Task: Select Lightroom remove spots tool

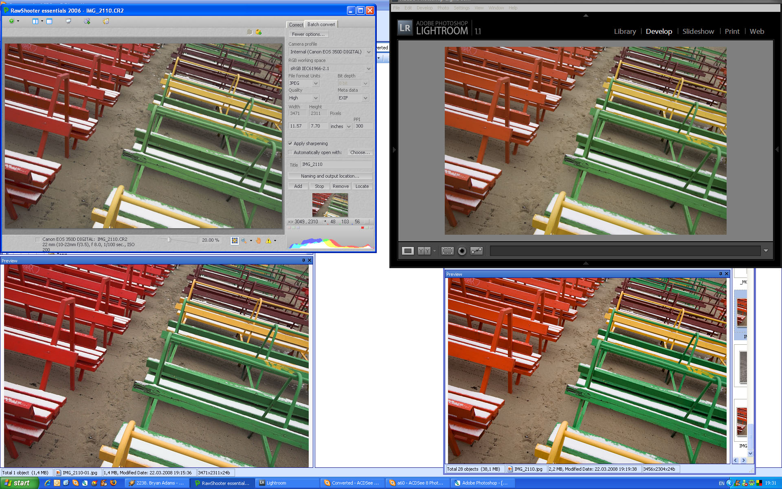Action: (x=476, y=251)
